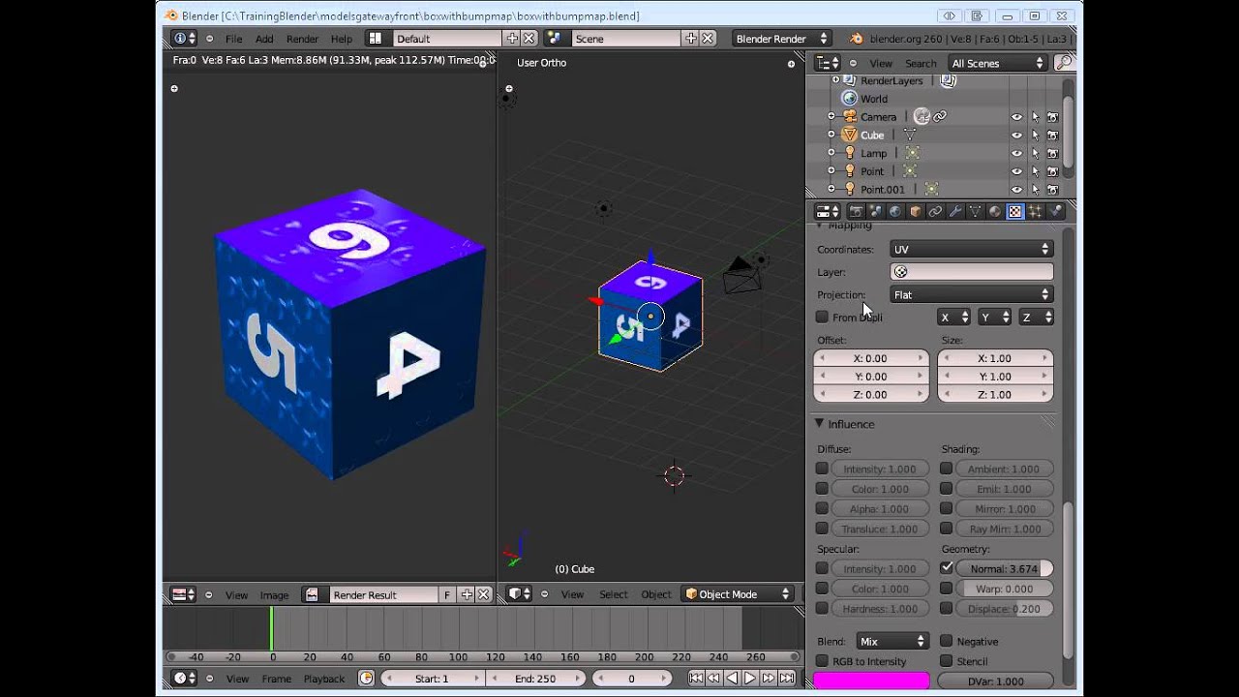The height and width of the screenshot is (697, 1239).
Task: Collapse the Influence panel triangle
Action: click(819, 424)
